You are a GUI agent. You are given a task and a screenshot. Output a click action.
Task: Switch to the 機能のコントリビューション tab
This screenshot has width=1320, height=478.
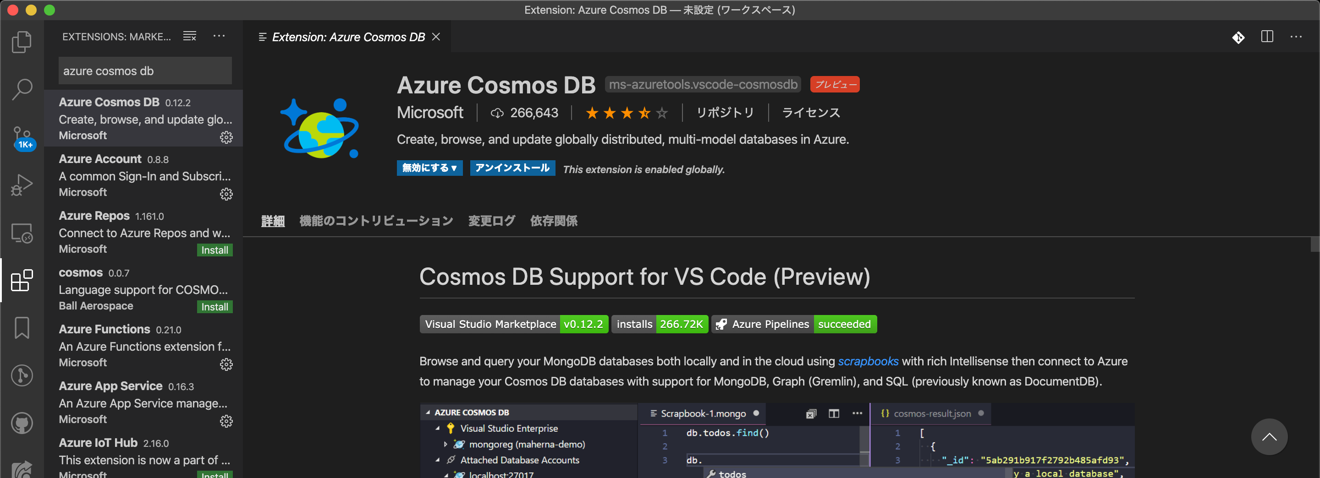tap(376, 221)
